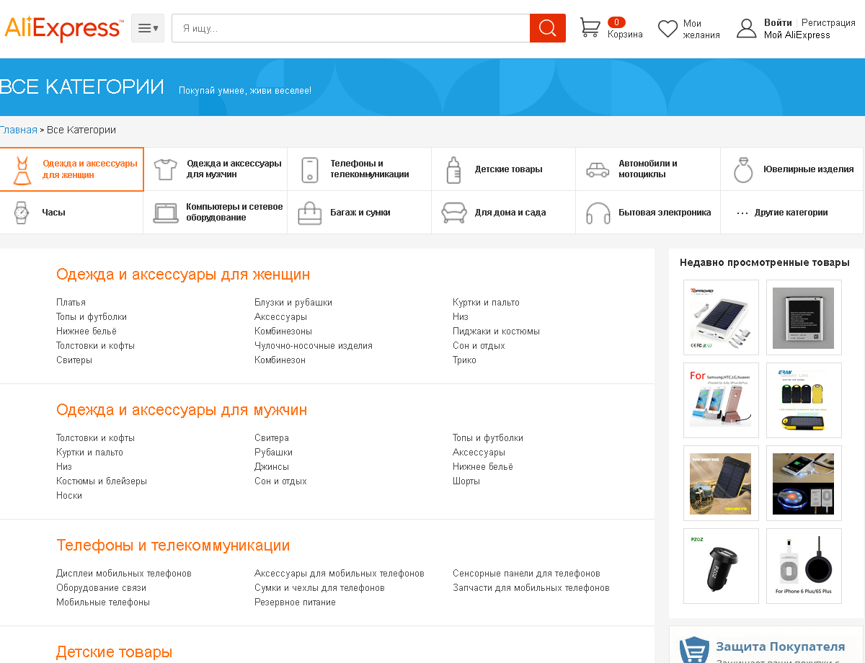Open the Платья subcategory link

click(x=71, y=302)
